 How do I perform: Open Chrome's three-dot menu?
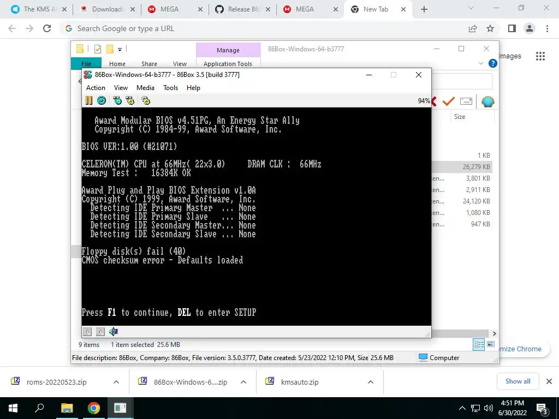pos(547,28)
